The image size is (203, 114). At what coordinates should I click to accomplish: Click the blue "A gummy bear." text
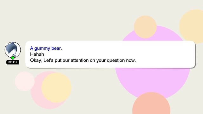(x=46, y=48)
